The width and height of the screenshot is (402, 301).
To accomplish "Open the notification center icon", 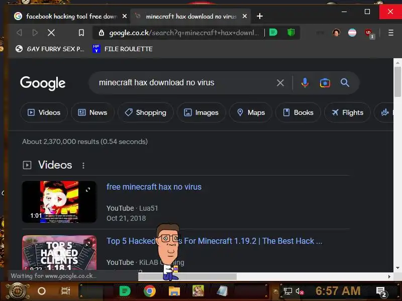I will click(381, 291).
